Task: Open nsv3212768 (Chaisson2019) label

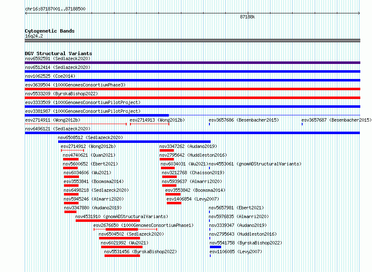Action: [x=193, y=173]
